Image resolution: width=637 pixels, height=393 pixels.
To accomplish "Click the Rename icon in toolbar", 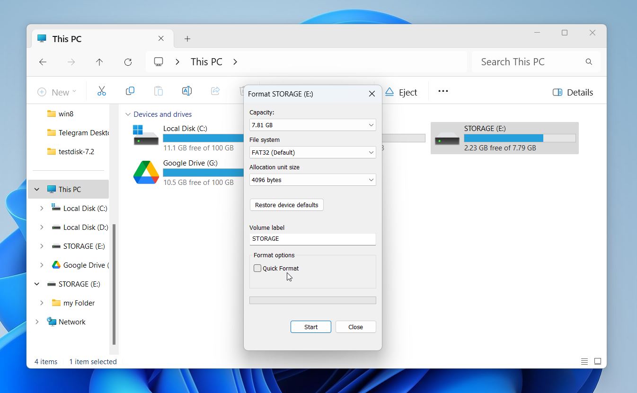I will pyautogui.click(x=187, y=91).
